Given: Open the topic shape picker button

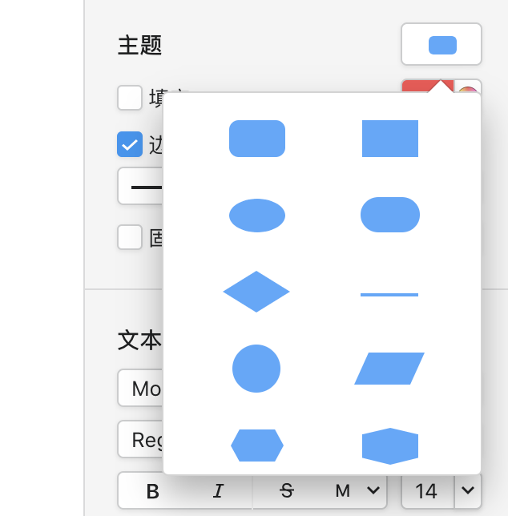Looking at the screenshot, I should tap(441, 44).
